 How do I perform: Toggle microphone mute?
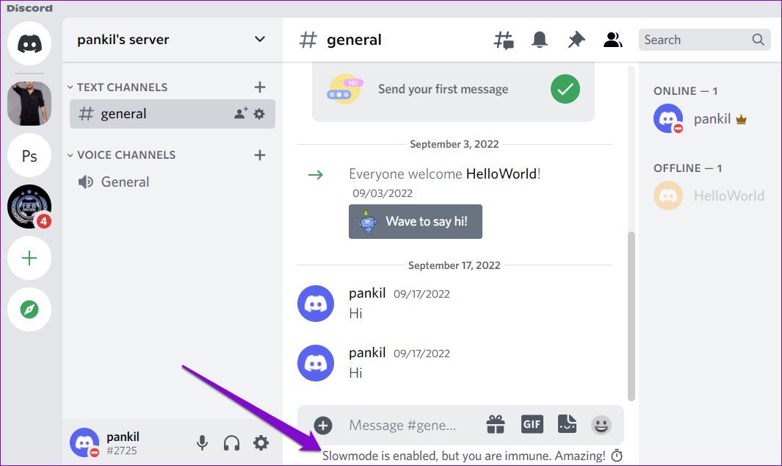click(202, 443)
